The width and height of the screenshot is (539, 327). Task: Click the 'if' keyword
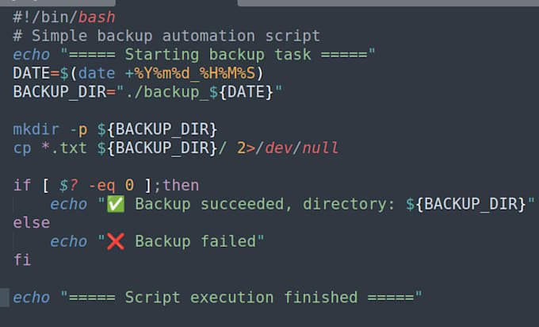pyautogui.click(x=22, y=185)
